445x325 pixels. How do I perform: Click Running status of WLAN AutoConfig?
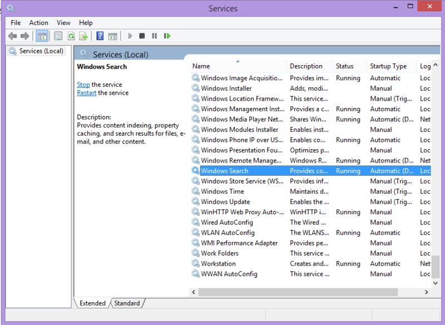348,233
